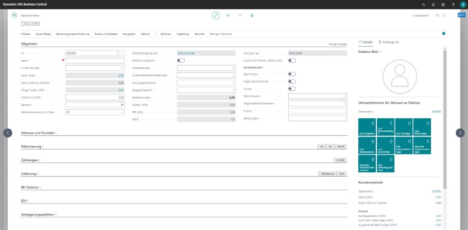Open the settings gear icon
This screenshot has height=230, width=468.
[443, 4]
